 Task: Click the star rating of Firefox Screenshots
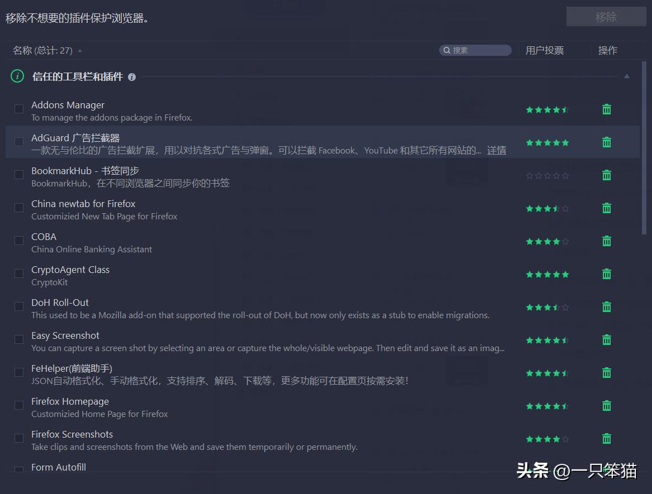pos(547,439)
